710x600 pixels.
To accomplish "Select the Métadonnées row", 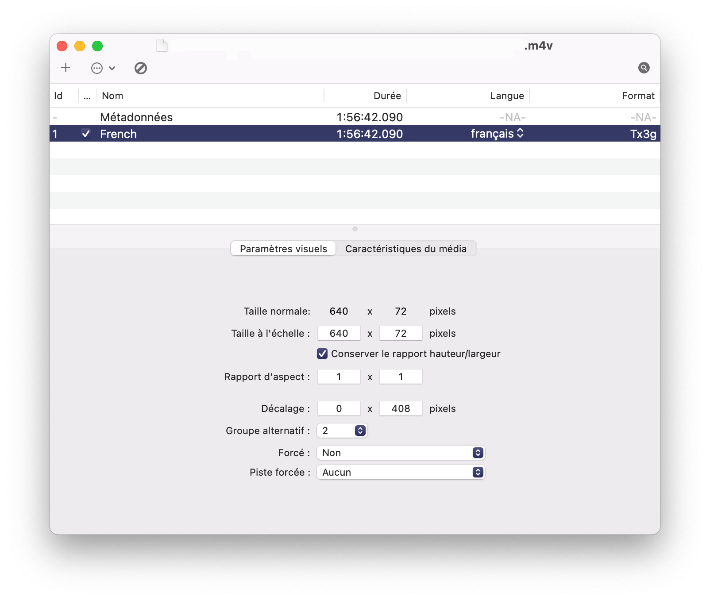I will [355, 117].
